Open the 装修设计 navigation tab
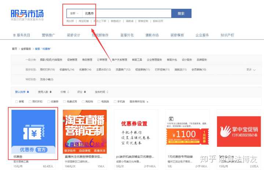264x170 pixels. pyautogui.click(x=73, y=35)
